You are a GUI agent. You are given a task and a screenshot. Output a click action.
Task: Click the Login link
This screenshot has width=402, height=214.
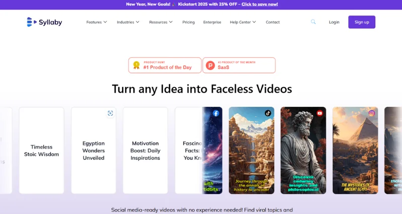334,22
